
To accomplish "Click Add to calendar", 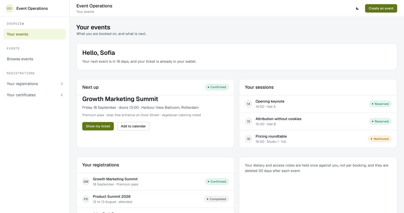I will coord(133,126).
